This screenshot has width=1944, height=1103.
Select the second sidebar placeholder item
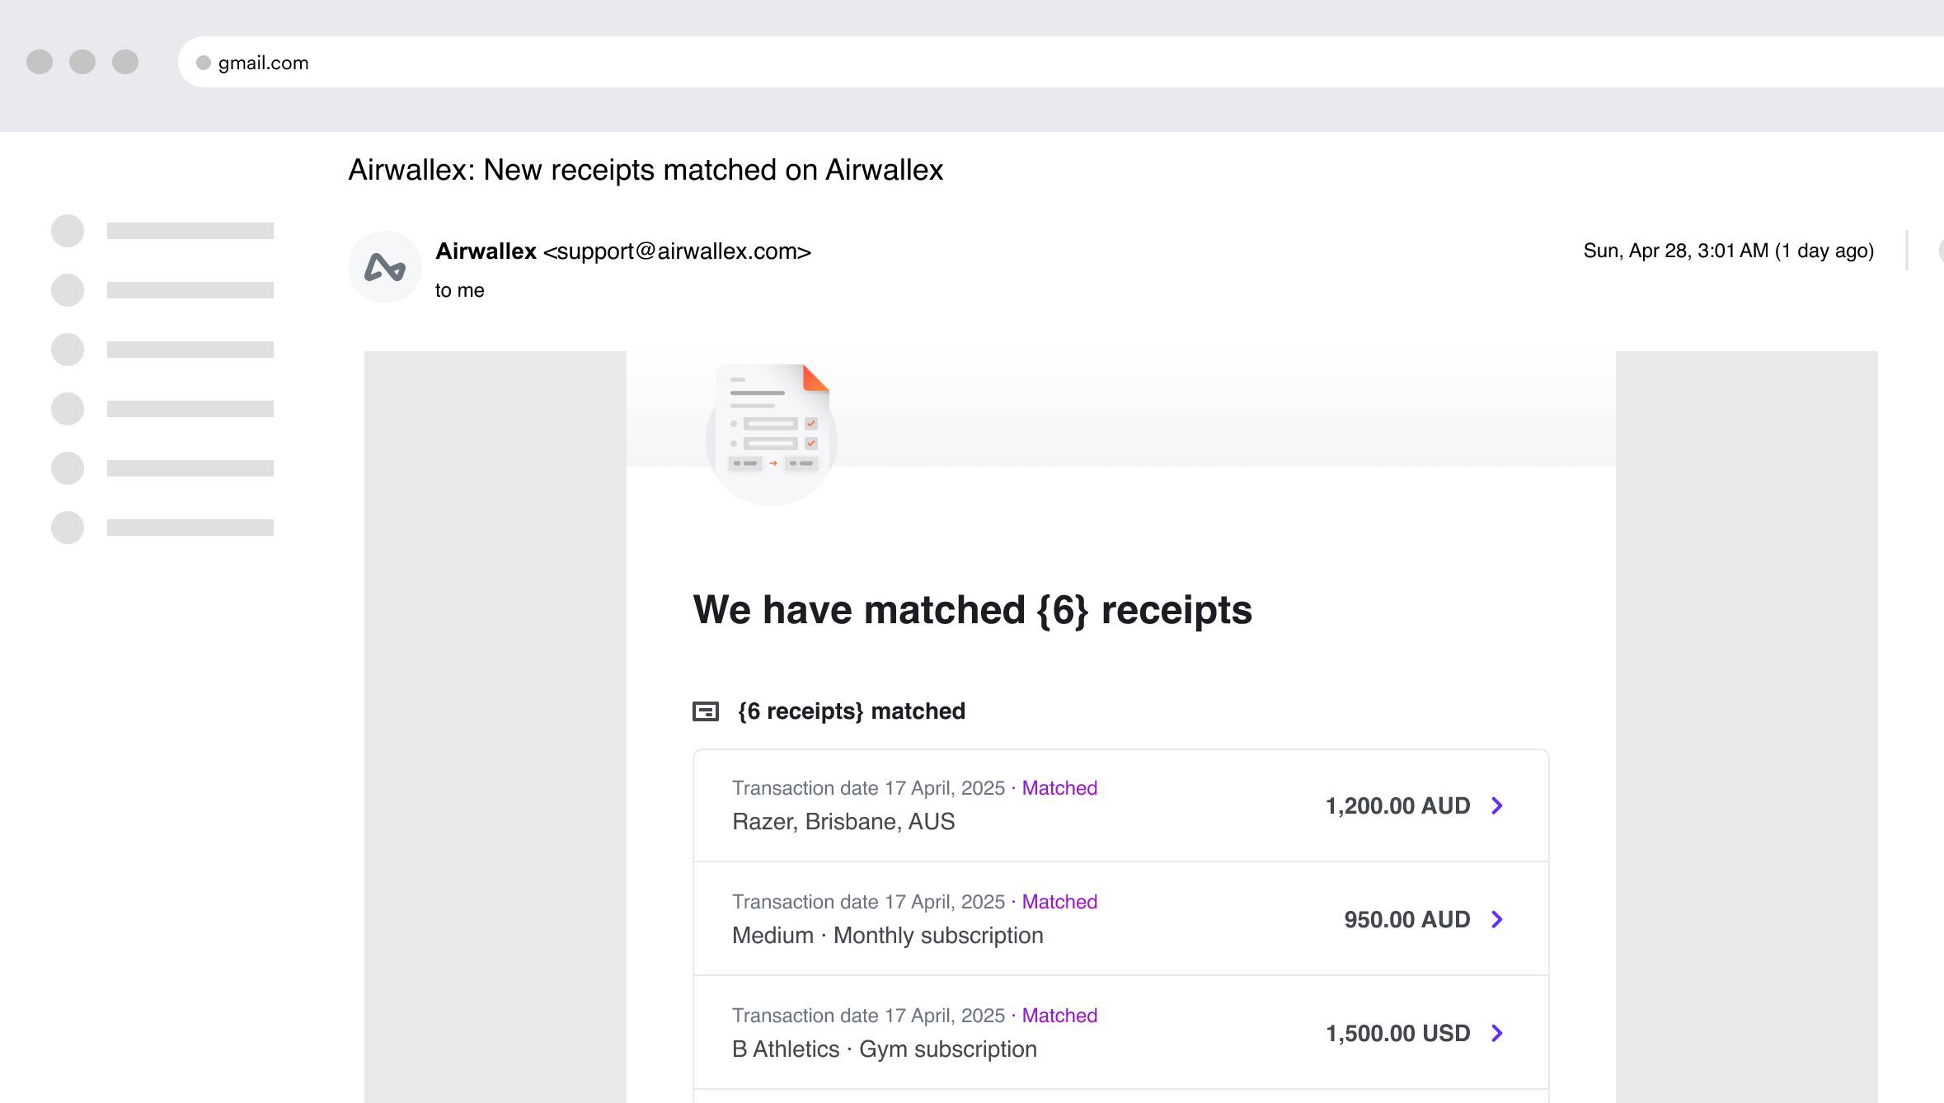[x=190, y=290]
